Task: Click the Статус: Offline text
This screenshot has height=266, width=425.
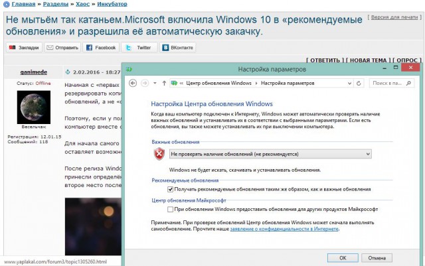Action: 34,83
